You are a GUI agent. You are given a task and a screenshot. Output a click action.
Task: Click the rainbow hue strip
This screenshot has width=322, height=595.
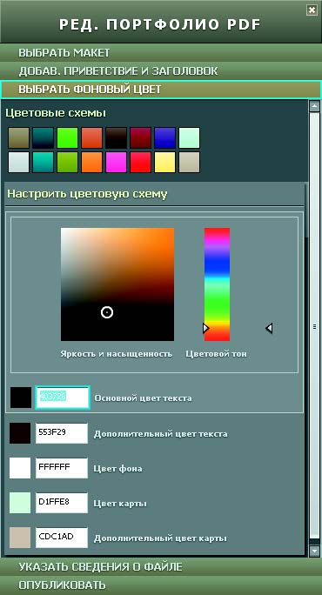tap(217, 284)
